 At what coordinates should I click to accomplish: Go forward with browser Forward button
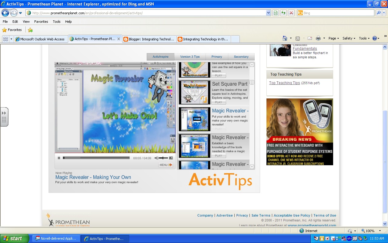14,13
